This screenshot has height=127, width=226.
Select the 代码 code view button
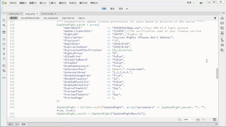point(104,9)
